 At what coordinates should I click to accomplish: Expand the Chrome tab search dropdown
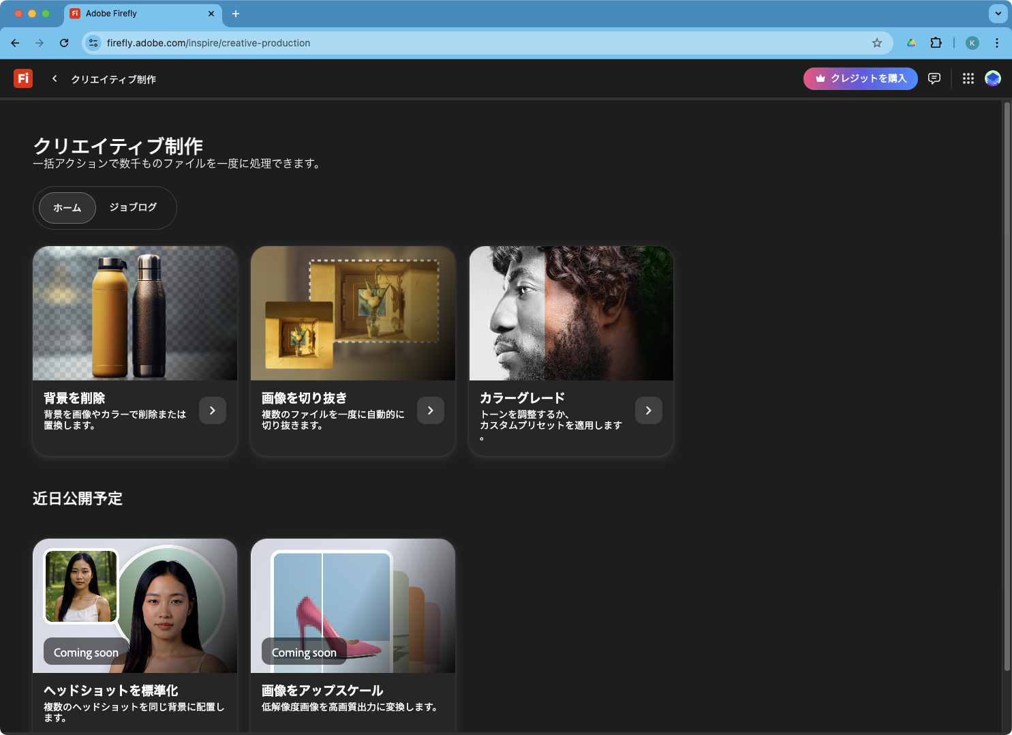(998, 14)
